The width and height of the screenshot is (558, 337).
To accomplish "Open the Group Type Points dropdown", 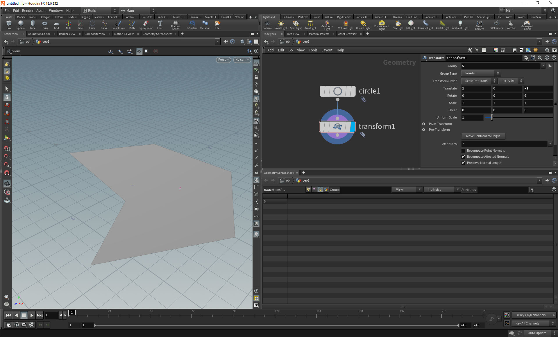I will click(x=481, y=73).
